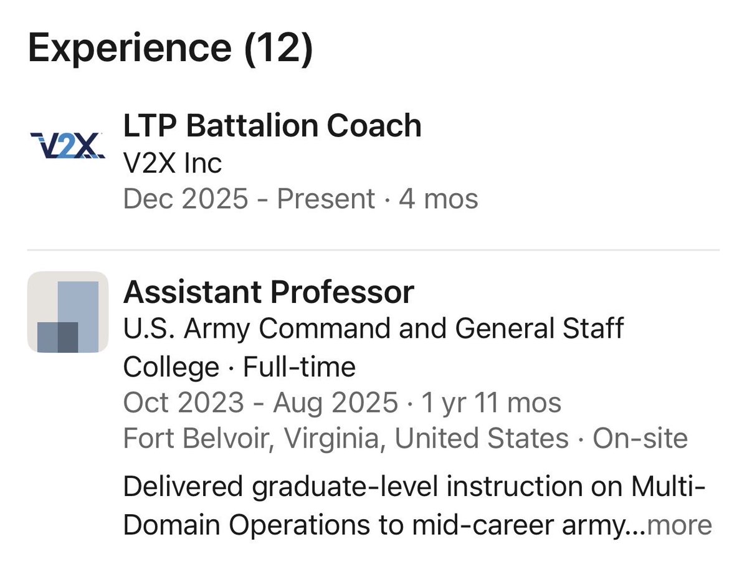
Task: Tap the On-site work type label
Action: point(640,439)
